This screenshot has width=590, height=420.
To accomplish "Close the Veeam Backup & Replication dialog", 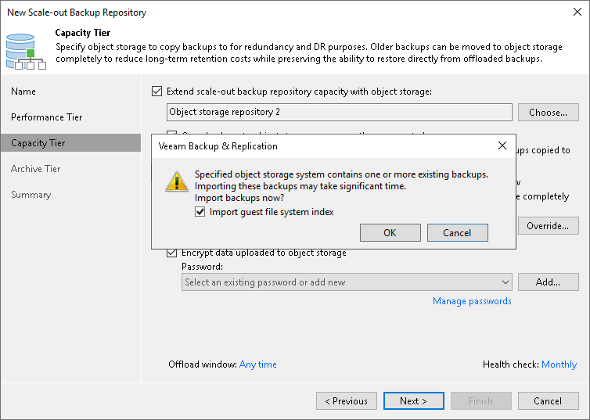I will click(x=502, y=145).
